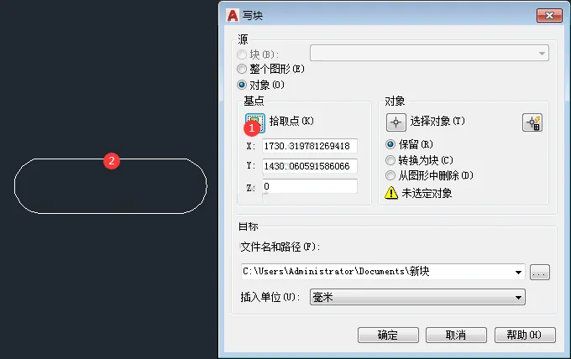
Task: Click the file path text C:\Users\Administrator\Documents\新块
Action: [x=336, y=271]
